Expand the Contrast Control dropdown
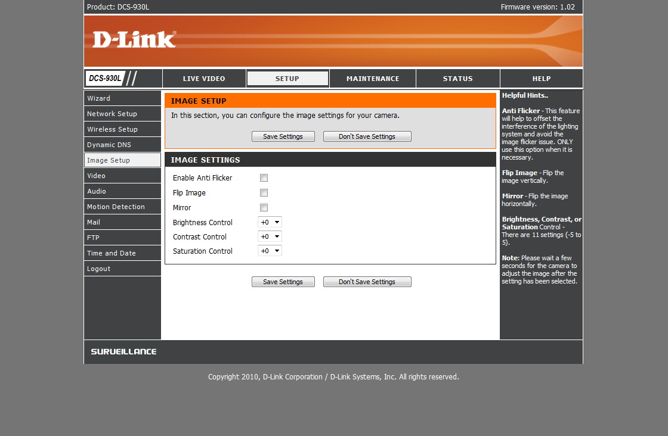This screenshot has height=436, width=668. pyautogui.click(x=270, y=236)
